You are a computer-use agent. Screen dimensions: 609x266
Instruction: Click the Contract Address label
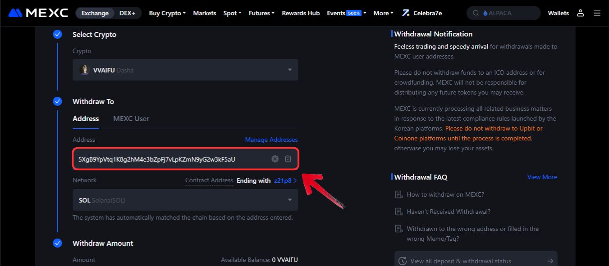tap(209, 180)
